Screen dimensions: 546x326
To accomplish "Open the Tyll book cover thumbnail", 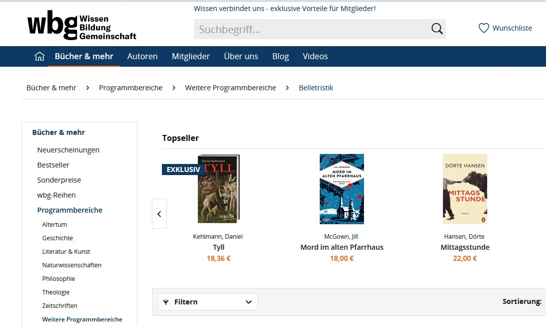I will pyautogui.click(x=219, y=189).
